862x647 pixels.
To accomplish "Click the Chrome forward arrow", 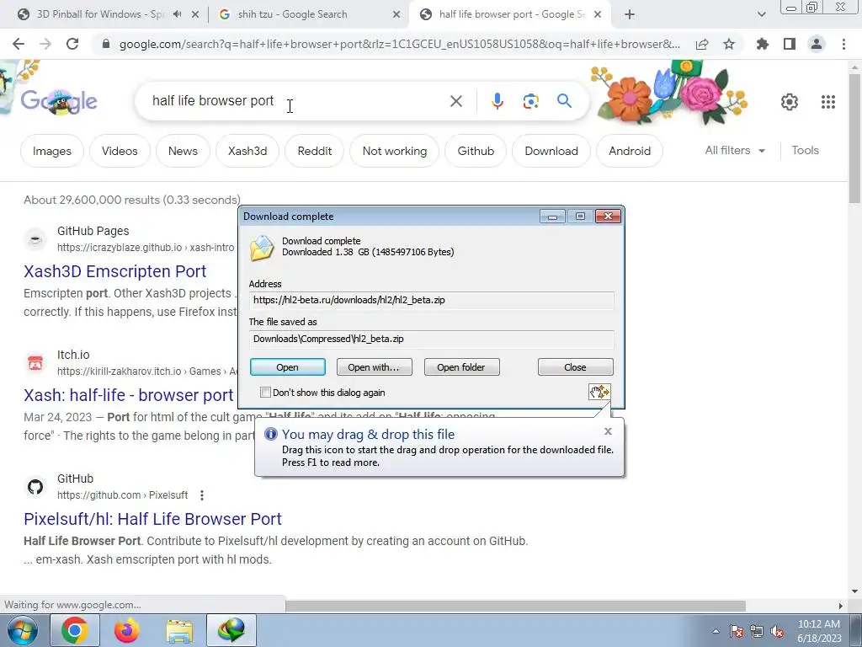I will click(x=45, y=44).
